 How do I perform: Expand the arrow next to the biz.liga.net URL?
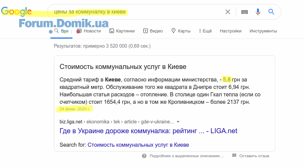coord(178,122)
